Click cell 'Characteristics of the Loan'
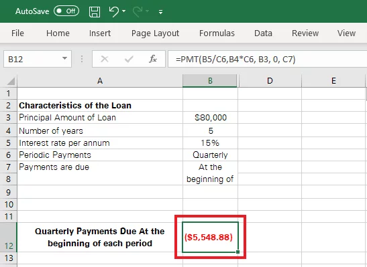Screen dimensions: 367x267 (x=100, y=106)
